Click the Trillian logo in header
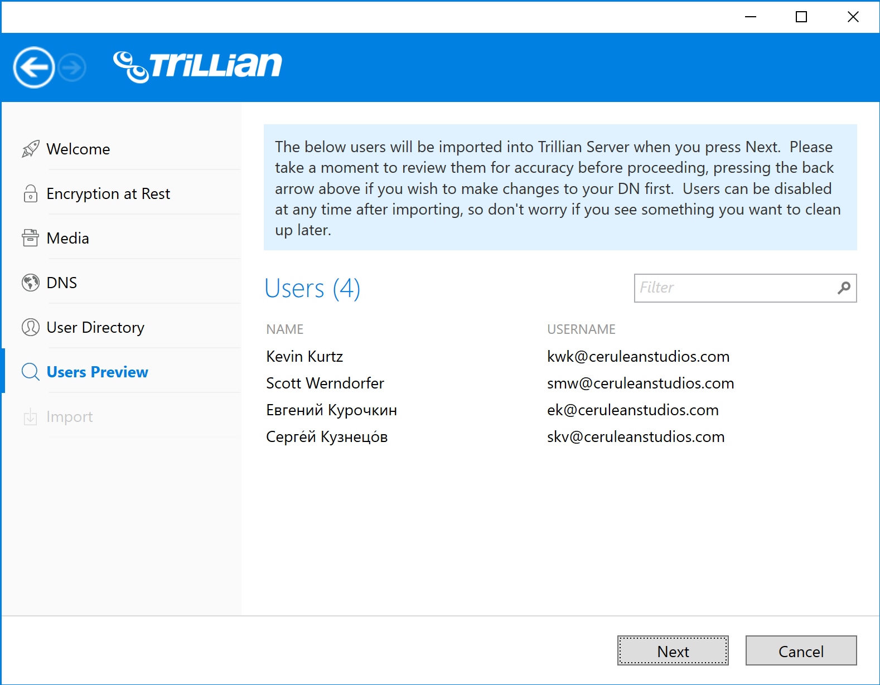The image size is (880, 685). point(198,66)
